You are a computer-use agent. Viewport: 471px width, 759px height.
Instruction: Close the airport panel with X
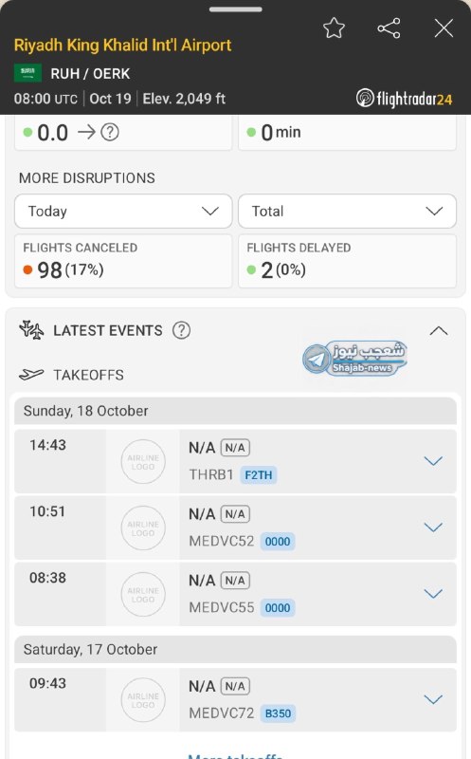[x=444, y=28]
